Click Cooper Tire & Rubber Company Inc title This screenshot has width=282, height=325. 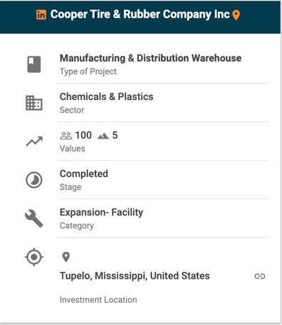click(140, 14)
